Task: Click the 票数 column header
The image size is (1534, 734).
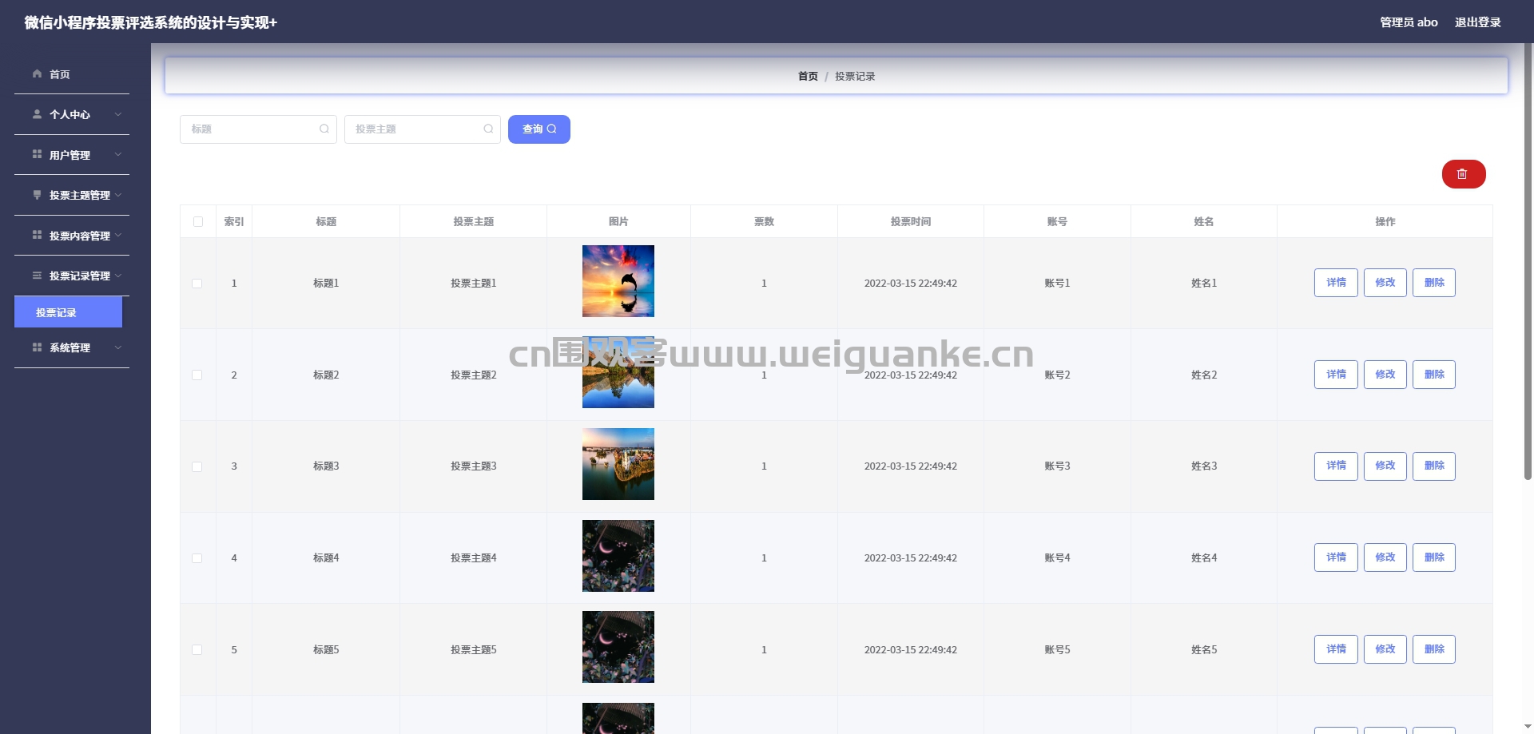Action: [x=764, y=221]
